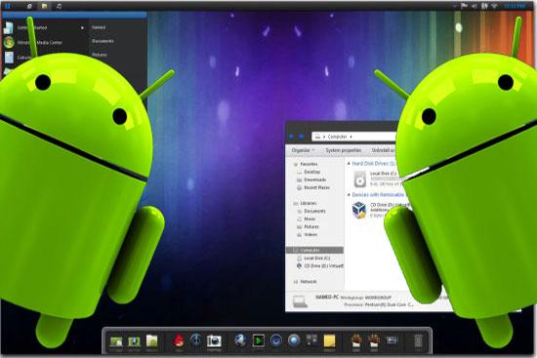Click the user name link in Start menu
The width and height of the screenshot is (537, 358).
click(x=99, y=27)
